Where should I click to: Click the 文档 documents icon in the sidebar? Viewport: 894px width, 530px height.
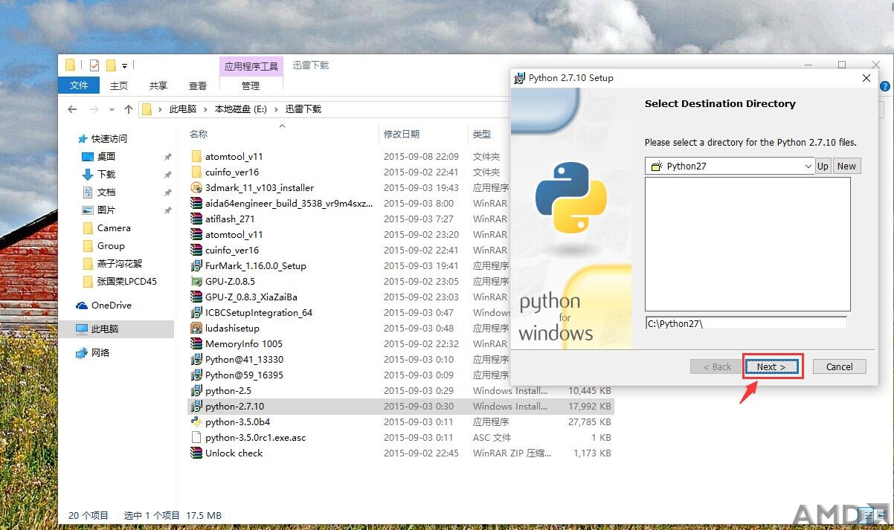[88, 193]
